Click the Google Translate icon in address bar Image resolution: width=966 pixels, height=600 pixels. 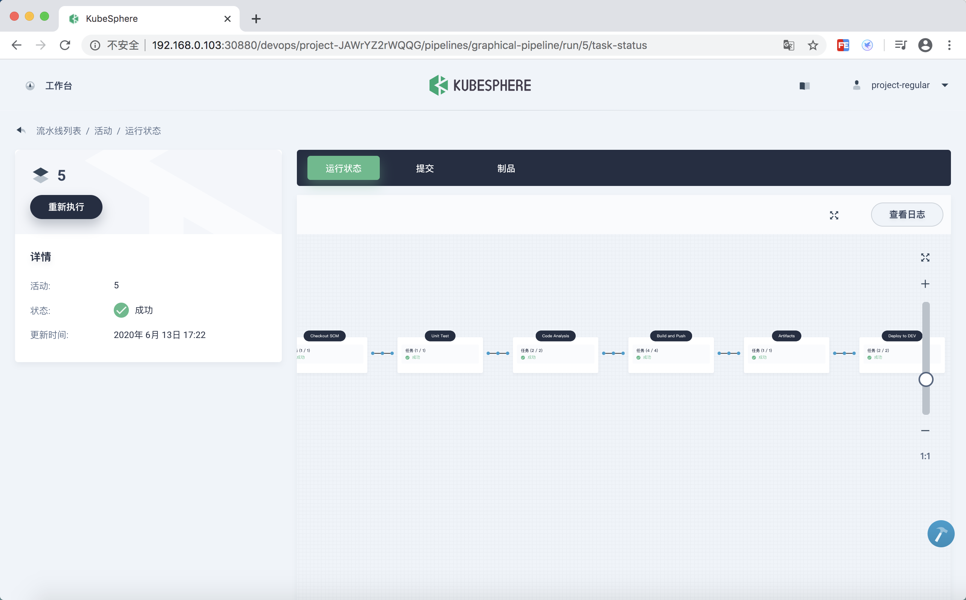tap(789, 45)
